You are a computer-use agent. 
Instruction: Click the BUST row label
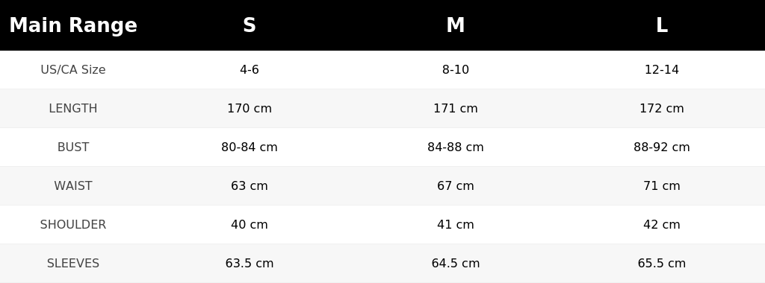coord(73,147)
